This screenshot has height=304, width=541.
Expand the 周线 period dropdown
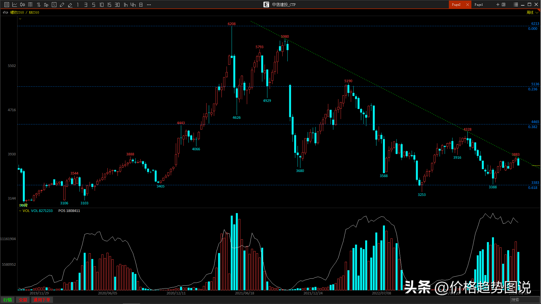point(537,12)
